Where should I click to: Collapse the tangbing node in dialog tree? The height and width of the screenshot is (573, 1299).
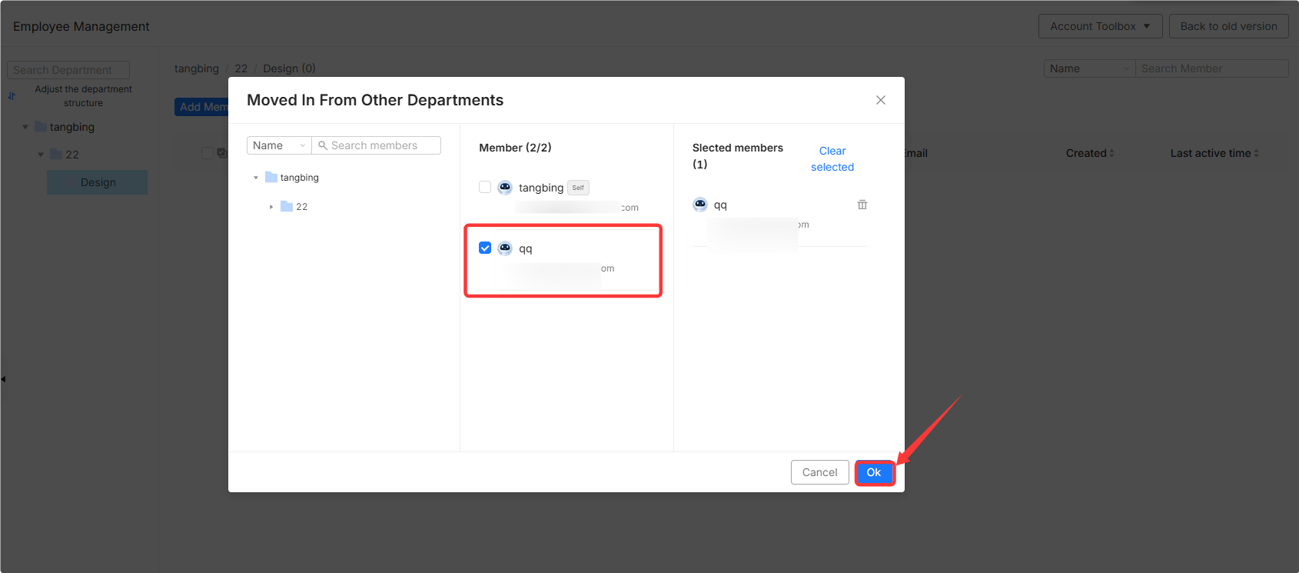point(256,178)
